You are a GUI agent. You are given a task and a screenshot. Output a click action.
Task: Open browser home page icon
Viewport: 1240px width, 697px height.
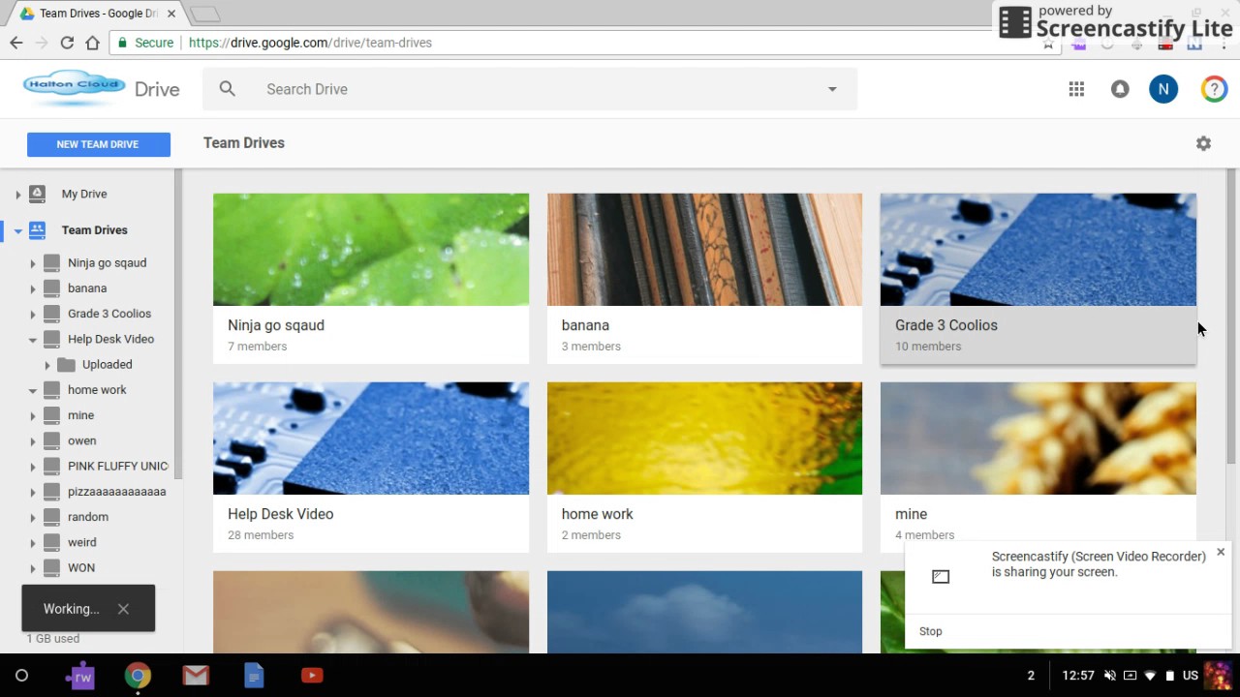pos(92,43)
